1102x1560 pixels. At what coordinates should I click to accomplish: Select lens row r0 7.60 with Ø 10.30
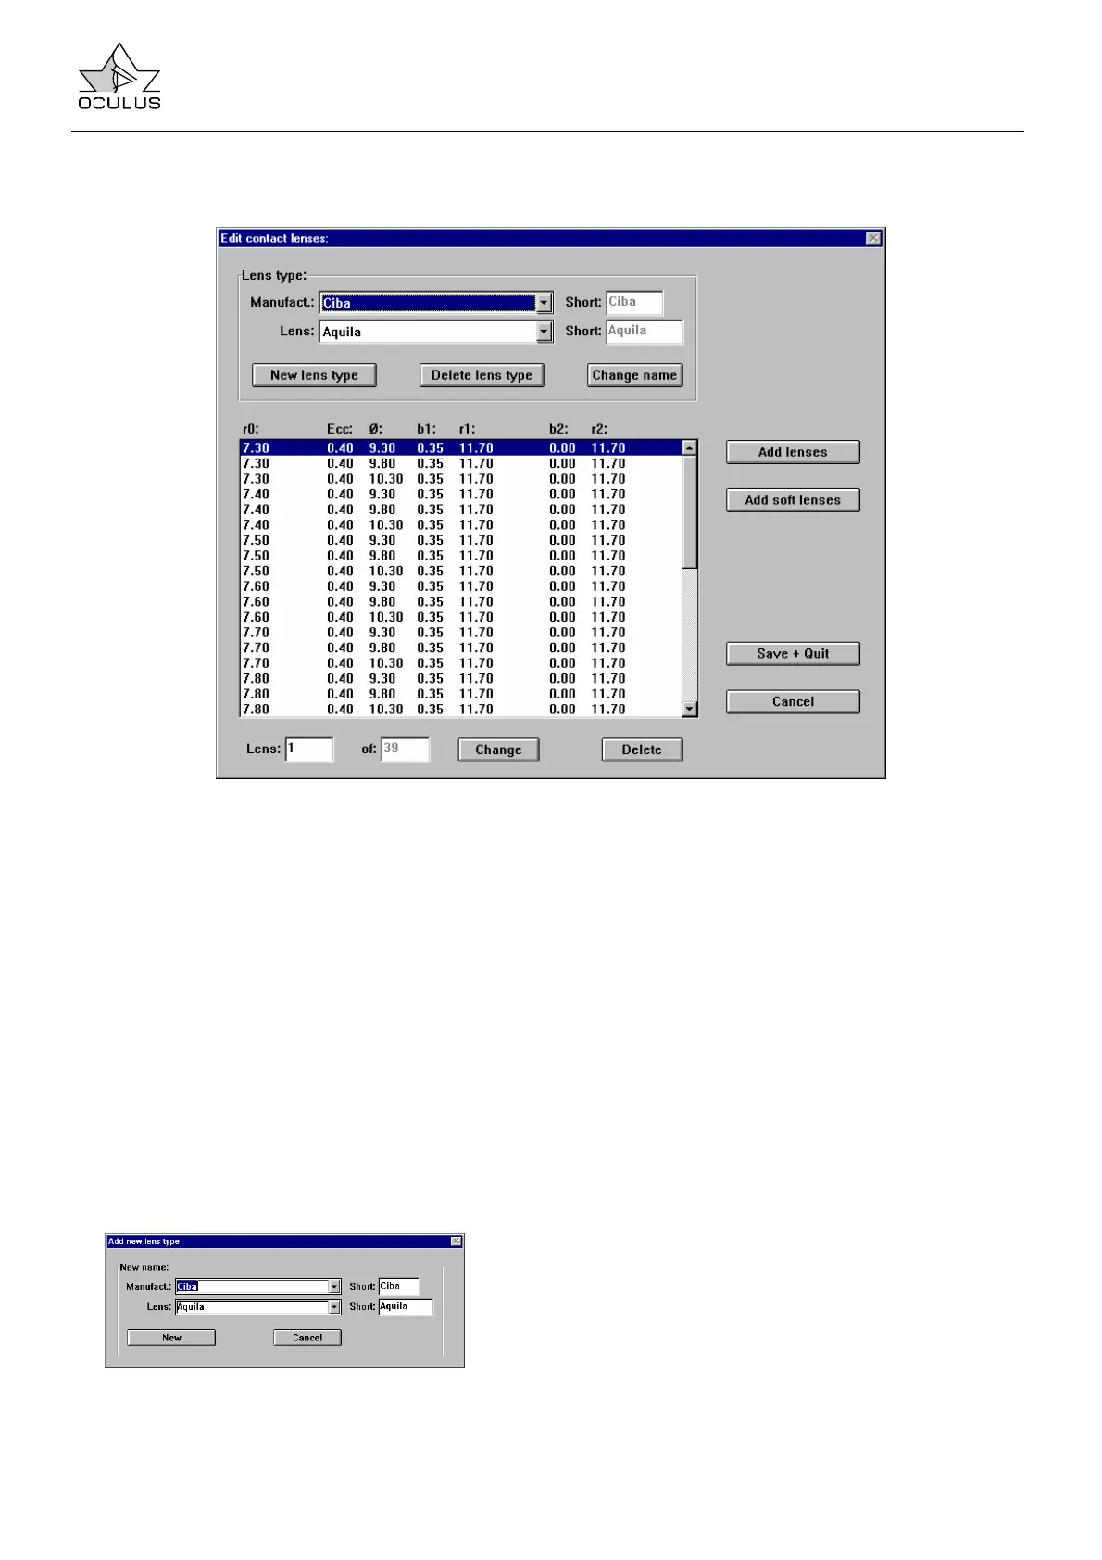click(460, 617)
